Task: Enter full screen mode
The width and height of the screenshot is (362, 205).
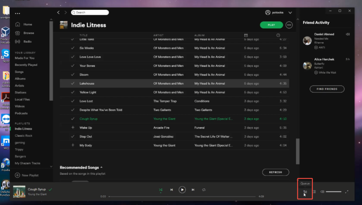Action: coord(346,192)
